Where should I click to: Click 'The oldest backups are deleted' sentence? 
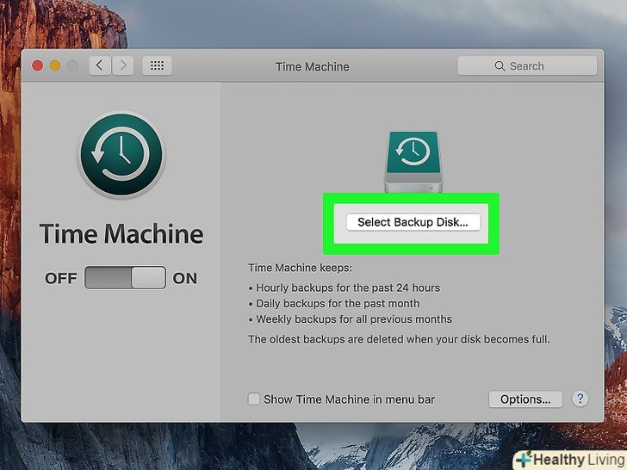pyautogui.click(x=399, y=339)
